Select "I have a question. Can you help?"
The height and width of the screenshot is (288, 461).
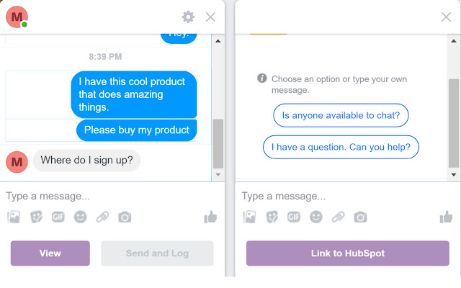pyautogui.click(x=341, y=147)
